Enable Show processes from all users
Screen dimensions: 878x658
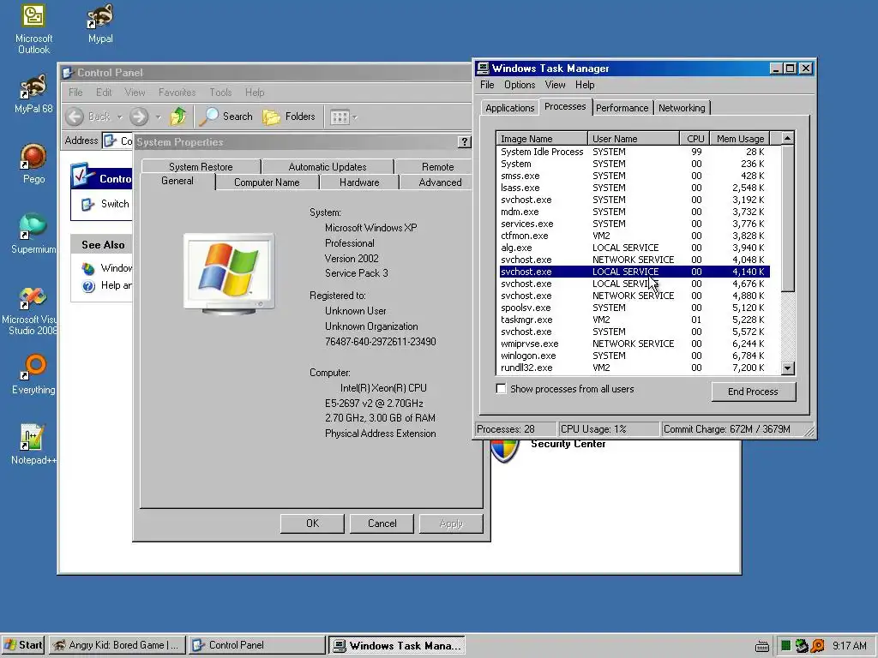click(501, 389)
